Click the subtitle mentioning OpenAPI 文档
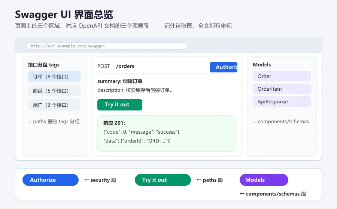337x209 pixels. coord(123,26)
